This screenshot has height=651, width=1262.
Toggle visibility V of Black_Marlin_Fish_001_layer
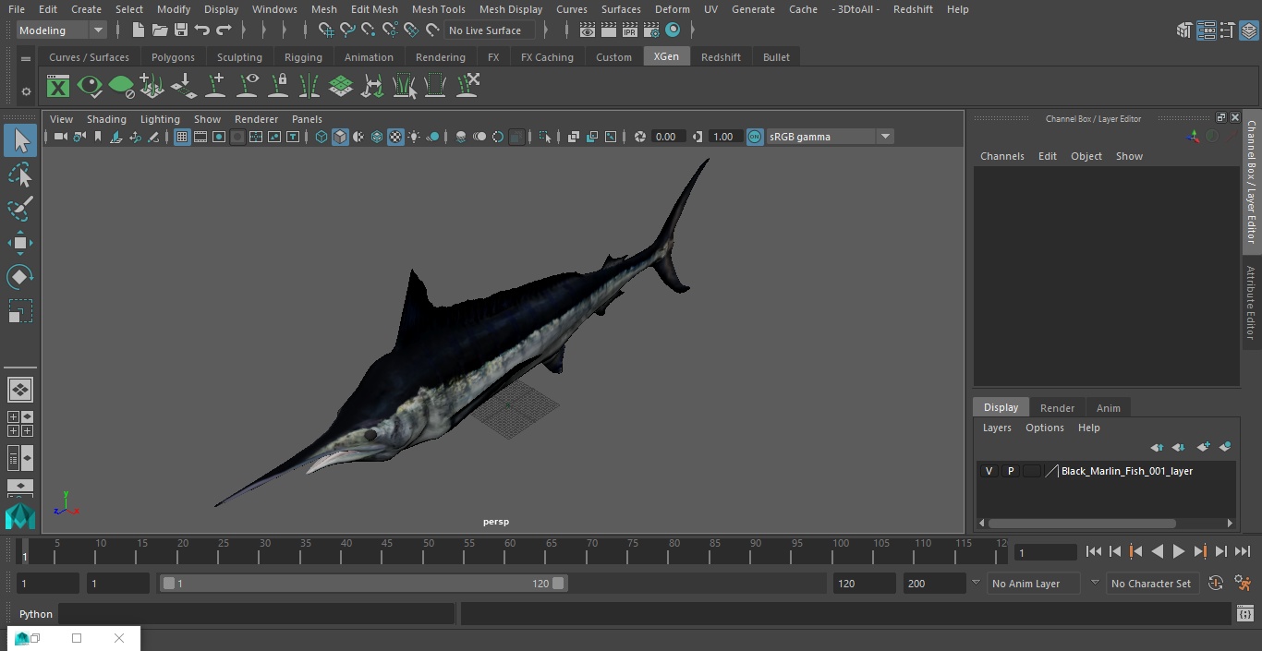coord(989,471)
